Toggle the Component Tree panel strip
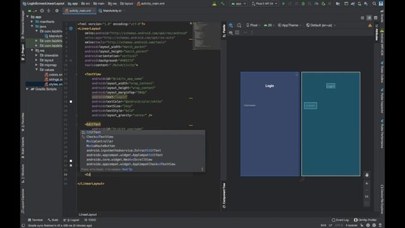 [x=224, y=196]
